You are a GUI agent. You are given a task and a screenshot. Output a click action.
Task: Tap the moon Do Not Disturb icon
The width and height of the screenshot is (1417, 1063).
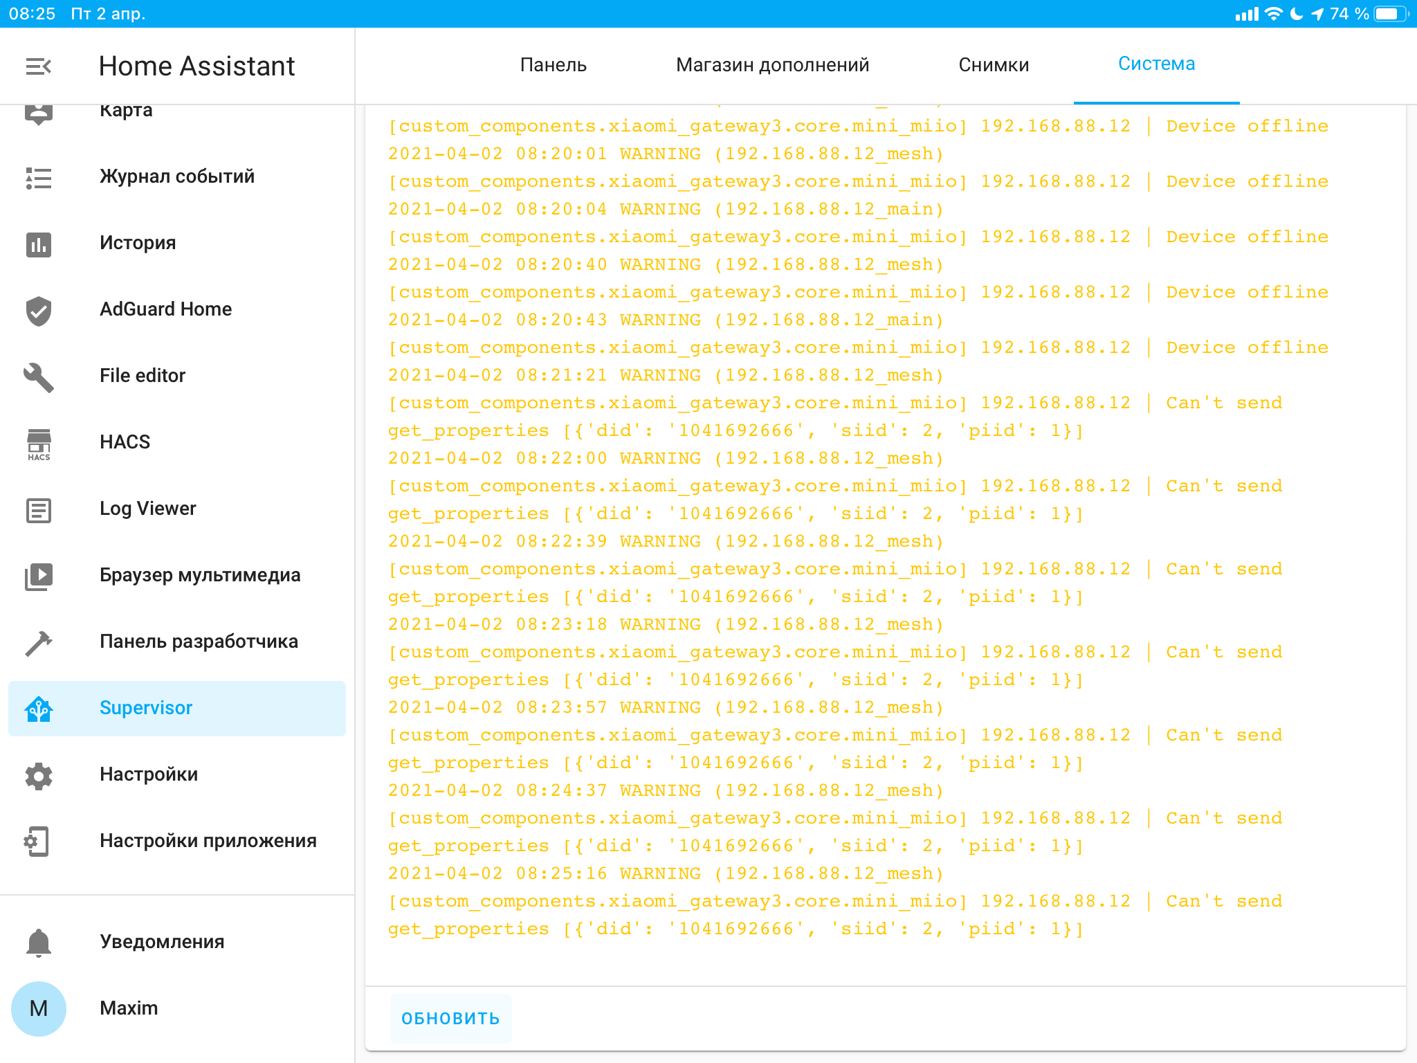click(x=1297, y=14)
